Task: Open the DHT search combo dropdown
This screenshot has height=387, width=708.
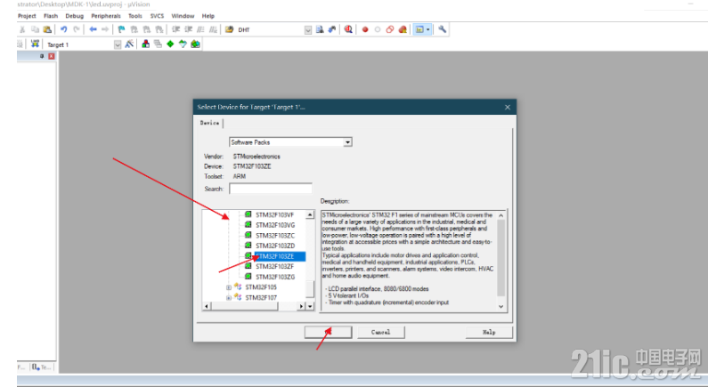Action: pyautogui.click(x=308, y=29)
